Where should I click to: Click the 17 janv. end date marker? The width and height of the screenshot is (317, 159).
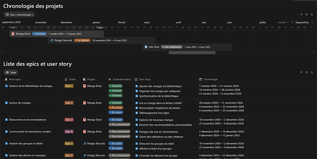[x=100, y=27]
